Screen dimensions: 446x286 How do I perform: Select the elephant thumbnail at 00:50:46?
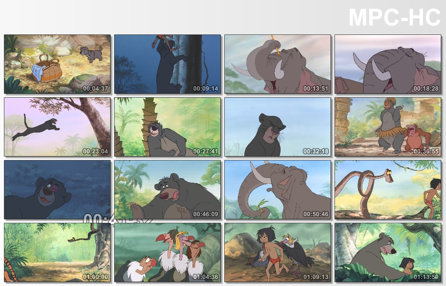277,190
